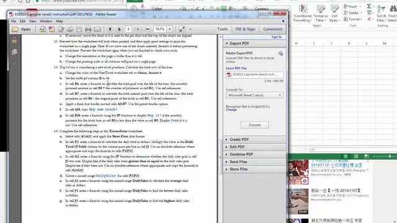The width and height of the screenshot is (397, 223).
Task: Open the Edit menu in Adobe Reader
Action: click(22, 21)
